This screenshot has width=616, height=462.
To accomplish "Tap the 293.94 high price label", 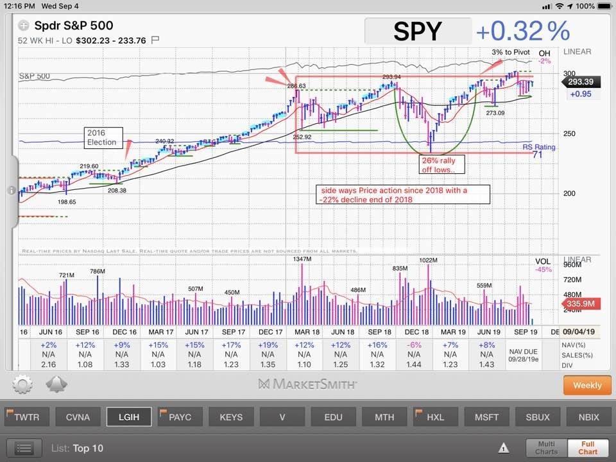I will tap(391, 77).
